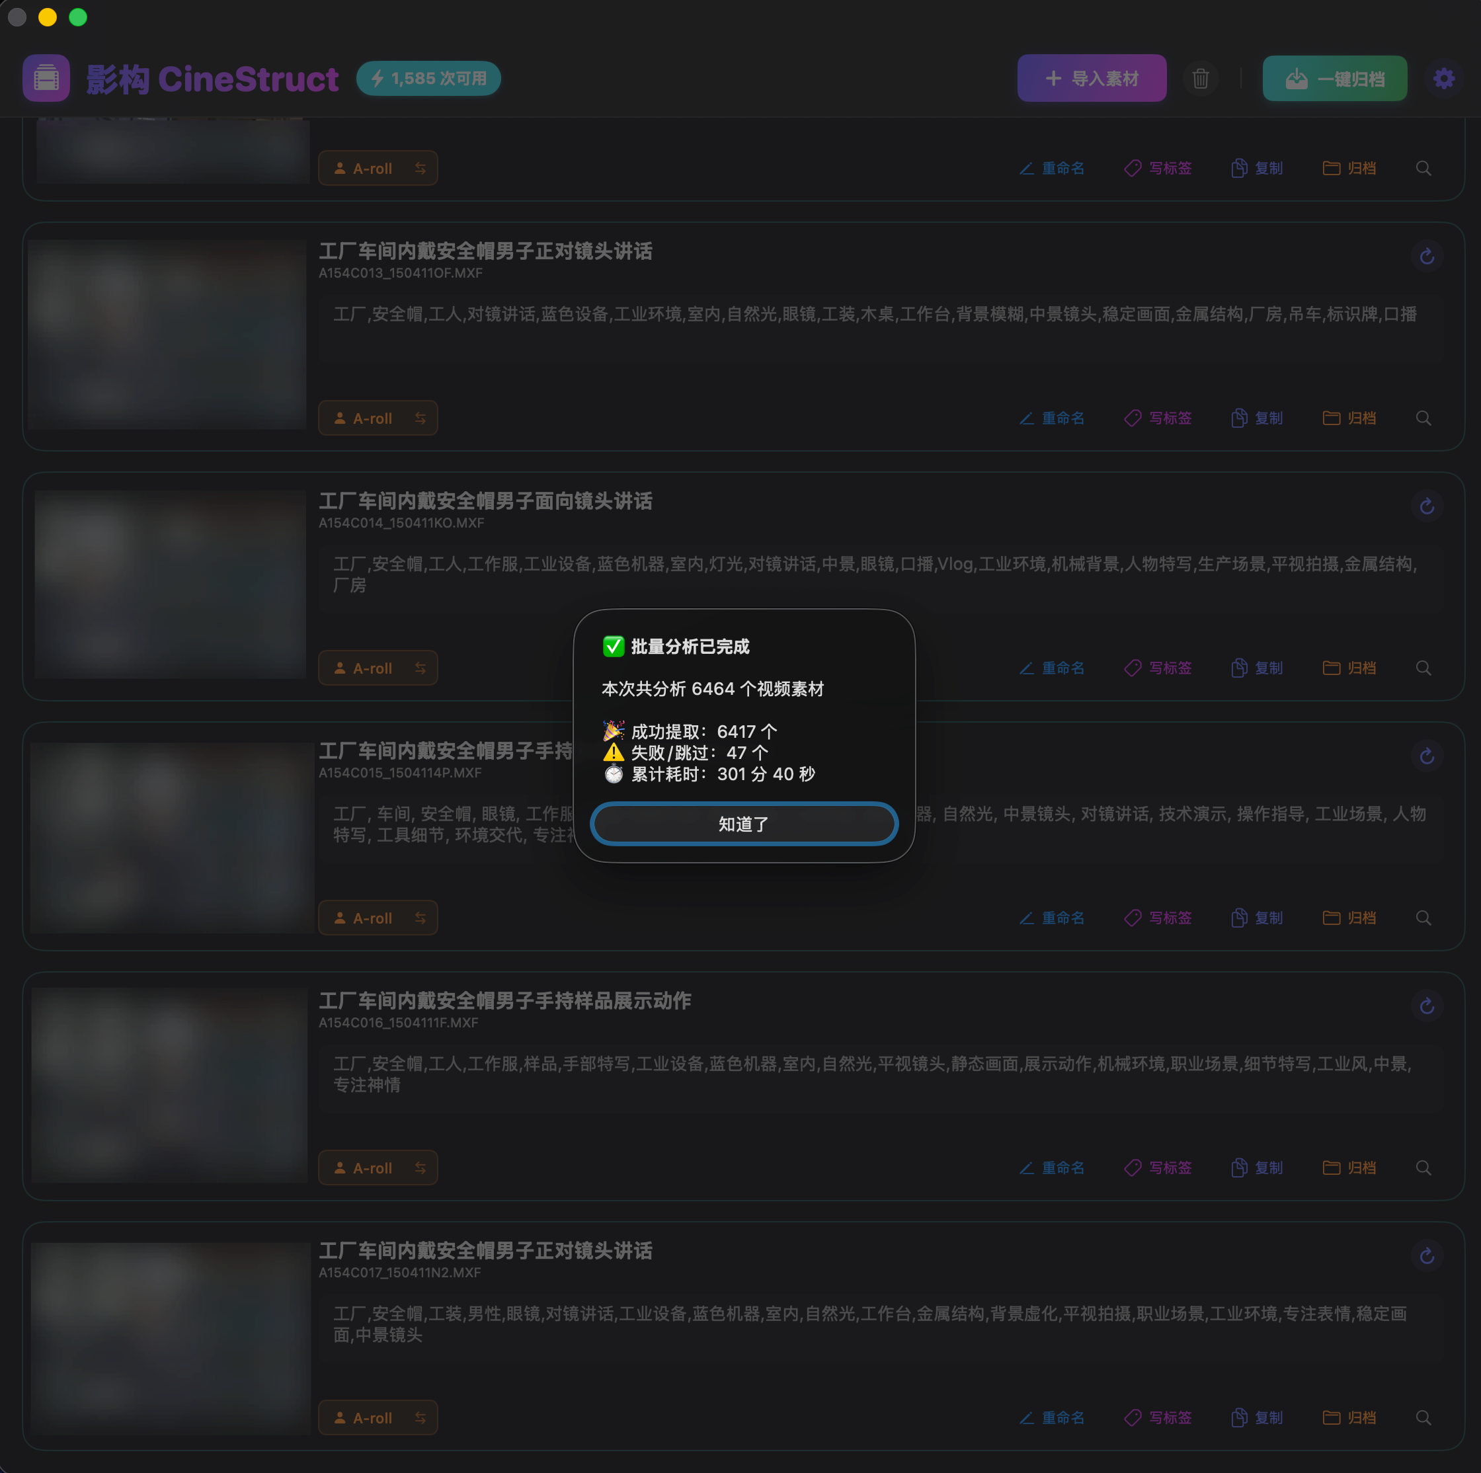The width and height of the screenshot is (1481, 1473).
Task: Click 复制 (copy) for clip A154C016
Action: (1257, 1167)
